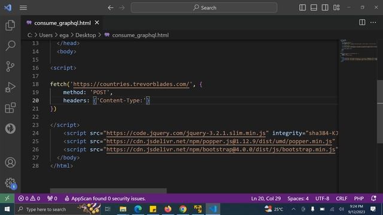Change line endings via CRLF entry
The width and height of the screenshot is (383, 215).
pos(342,198)
